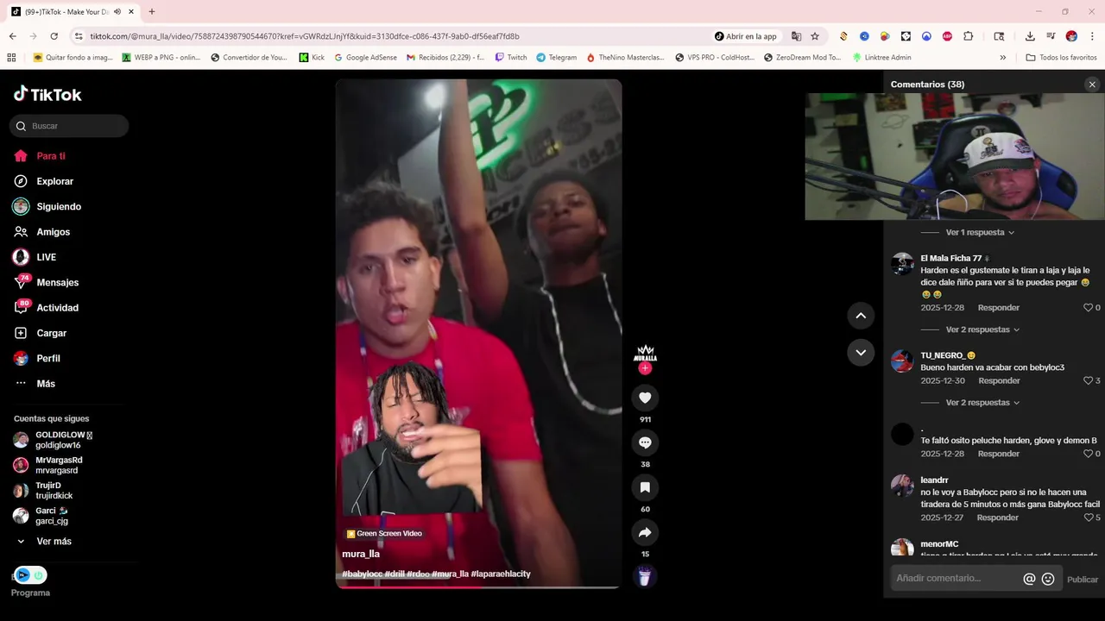Go to previous video with the up arrow

pyautogui.click(x=861, y=316)
